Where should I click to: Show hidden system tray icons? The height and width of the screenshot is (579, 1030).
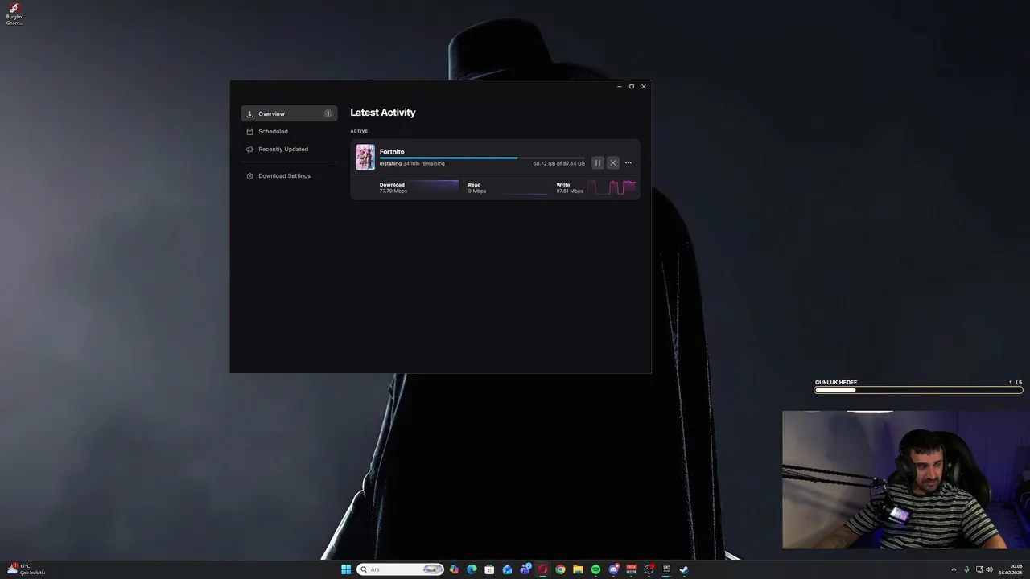coord(954,569)
